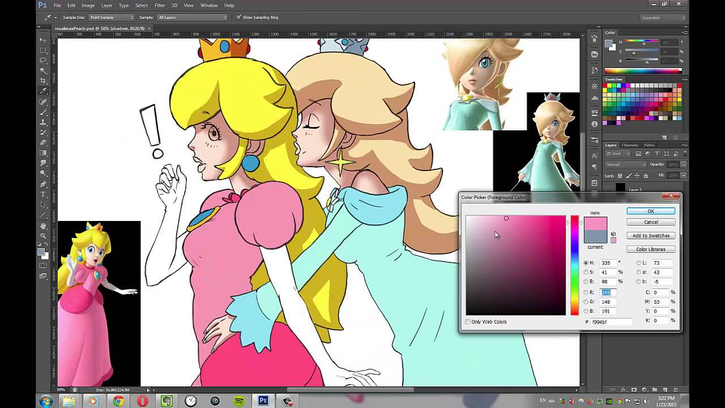Image resolution: width=725 pixels, height=408 pixels.
Task: Open the Filter menu
Action: point(160,5)
